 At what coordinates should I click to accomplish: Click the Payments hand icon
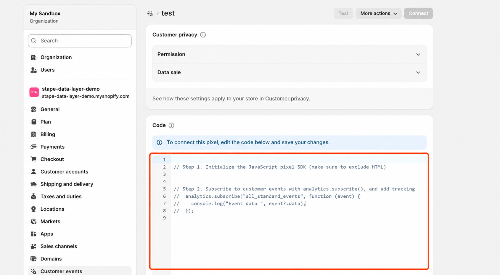[x=33, y=147]
